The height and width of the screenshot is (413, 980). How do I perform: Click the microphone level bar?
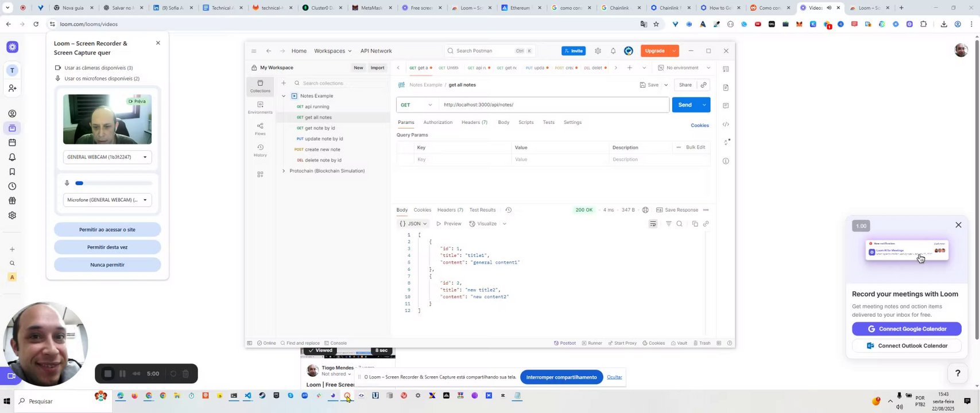(114, 183)
